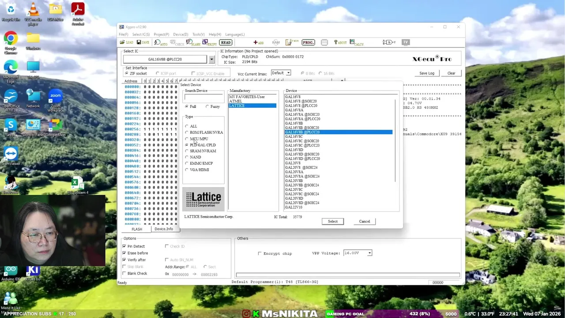Open the Project(P) menu
565x318 pixels.
161,34
